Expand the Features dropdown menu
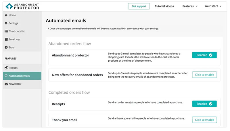This screenshot has width=230, height=131. pyautogui.click(x=190, y=6)
